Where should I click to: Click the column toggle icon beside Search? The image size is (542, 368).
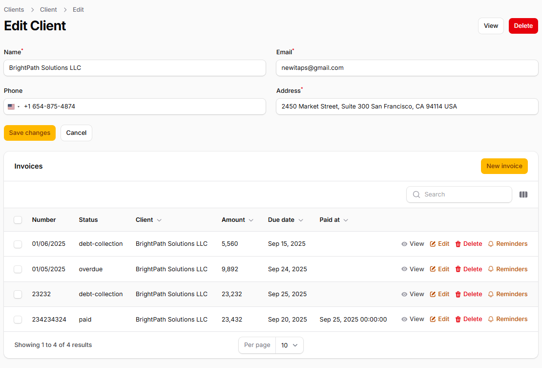pos(523,195)
